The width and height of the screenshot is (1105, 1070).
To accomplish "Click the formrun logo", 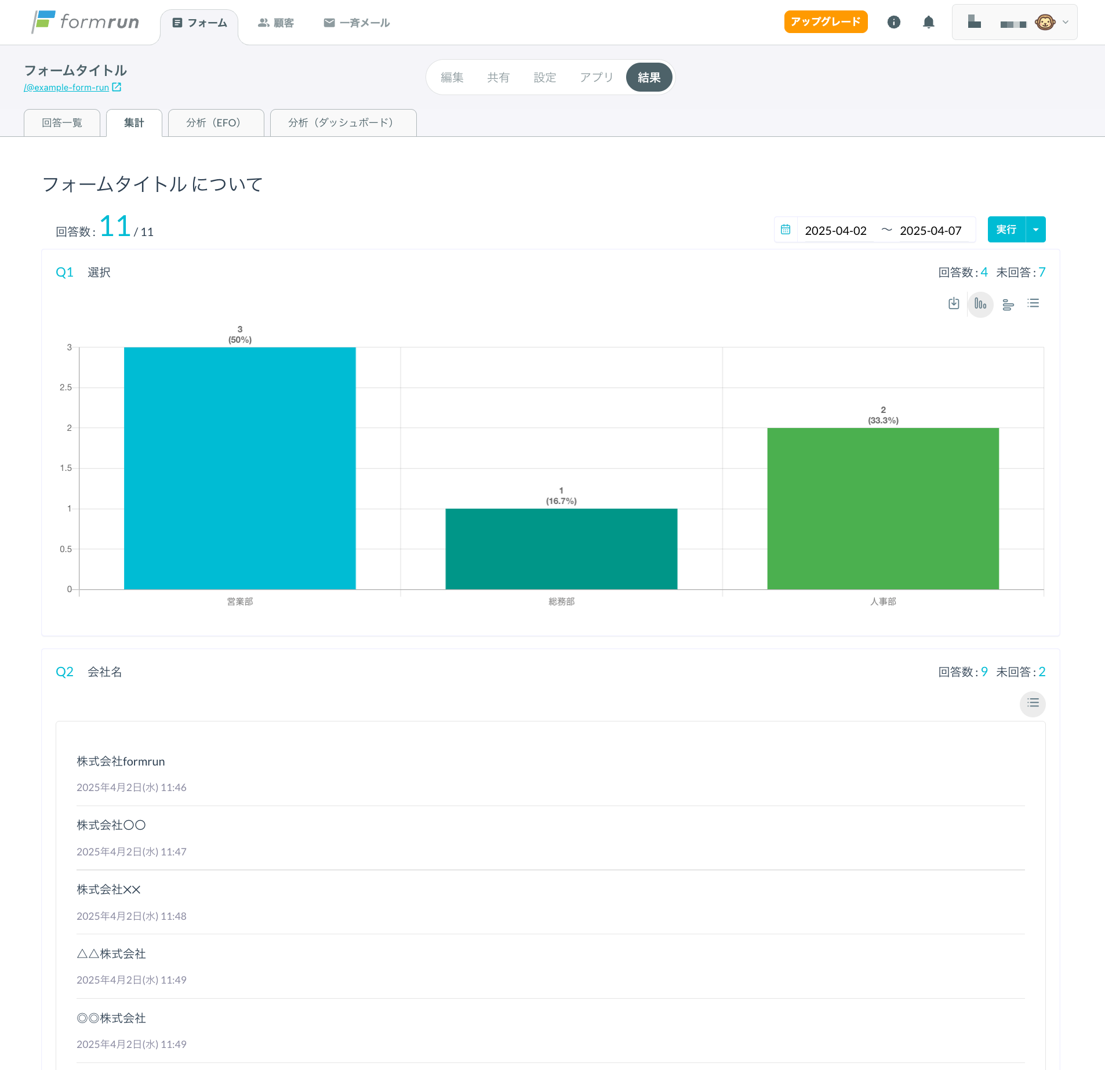I will [x=85, y=22].
